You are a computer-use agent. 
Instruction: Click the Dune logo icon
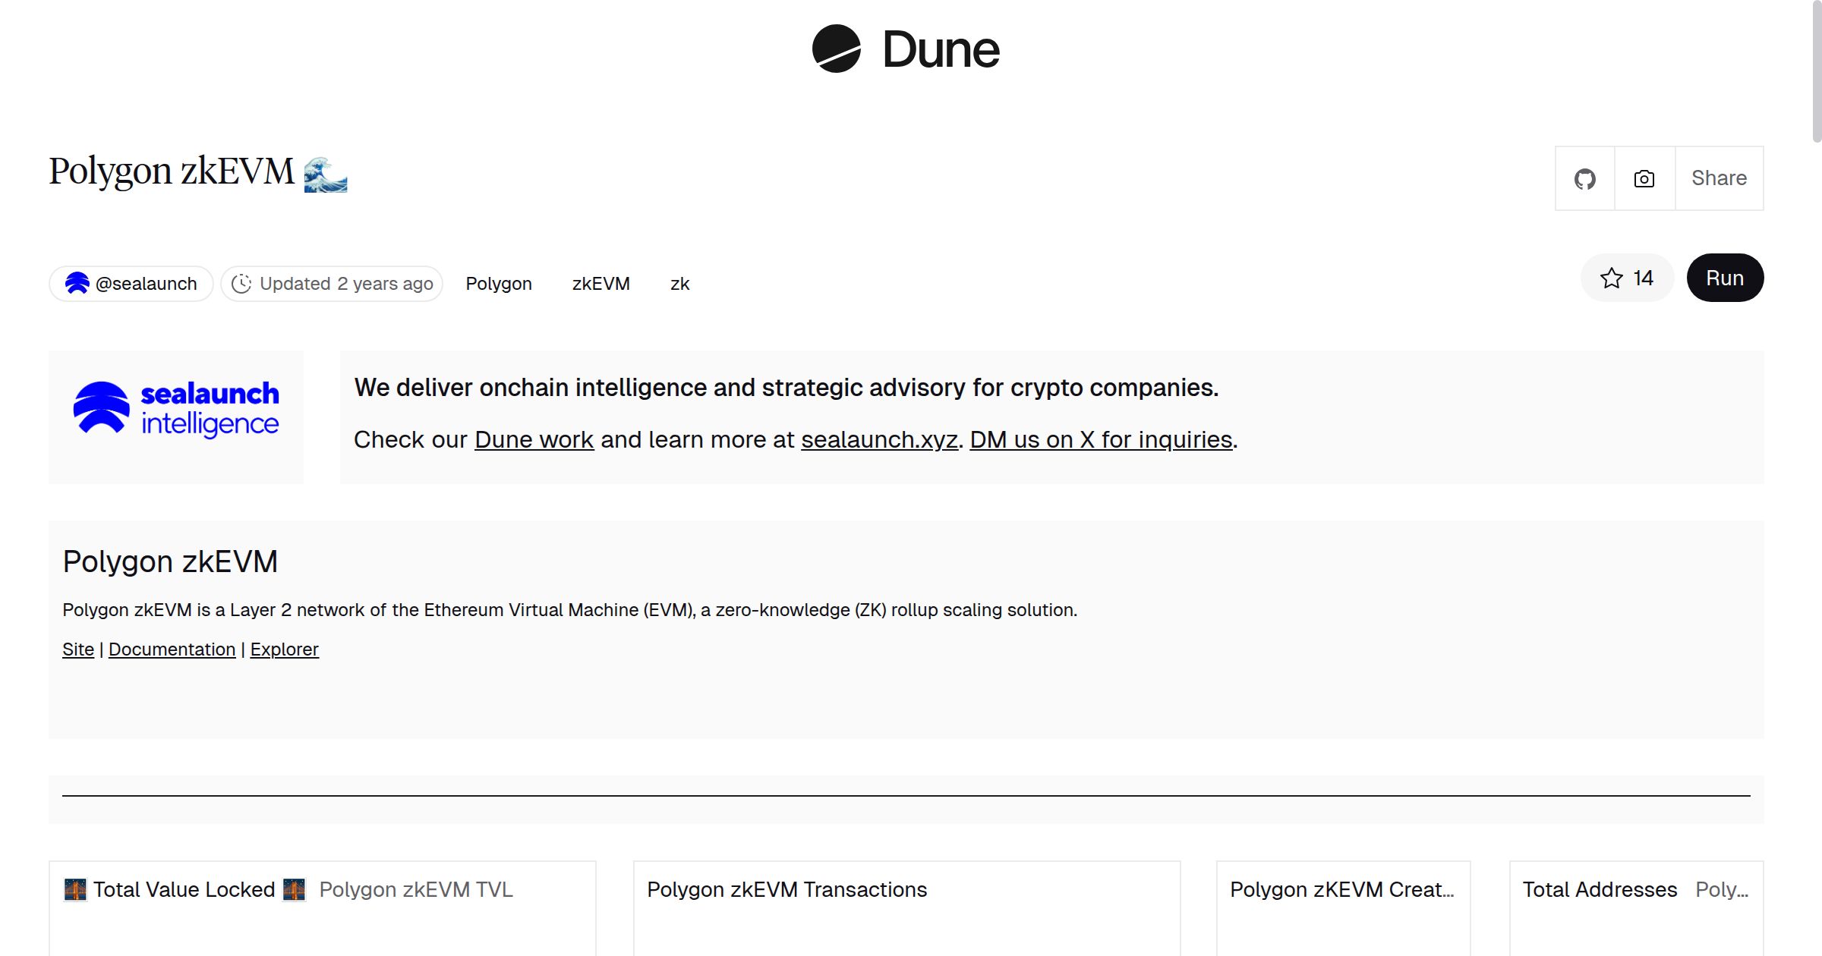836,49
